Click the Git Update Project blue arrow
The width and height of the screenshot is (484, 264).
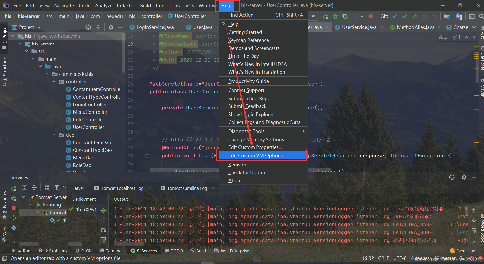395,16
